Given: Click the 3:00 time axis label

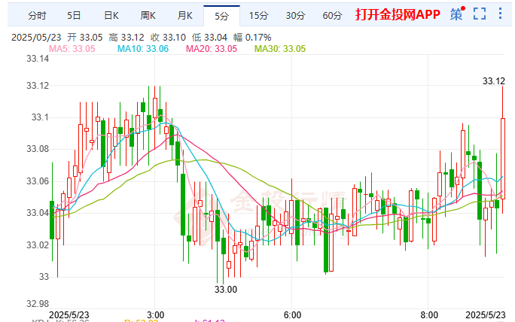Looking at the screenshot, I should (x=155, y=315).
